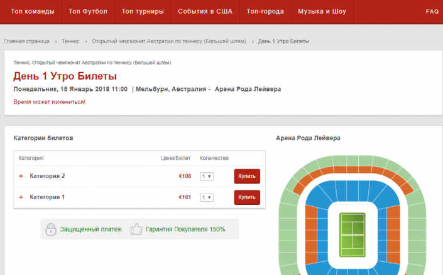
Task: Click the padlock secure payment icon
Action: (x=51, y=229)
